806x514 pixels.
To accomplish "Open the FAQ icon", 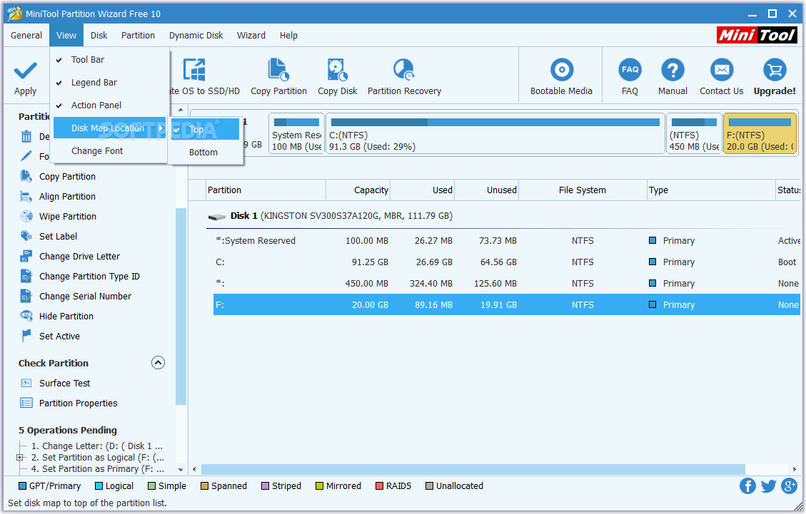I will (630, 70).
